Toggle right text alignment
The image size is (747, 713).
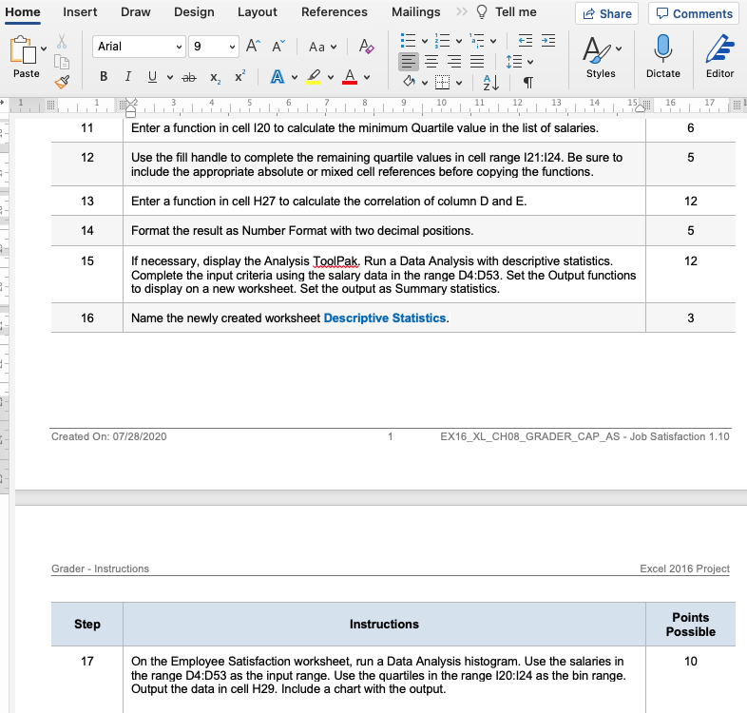pos(454,62)
